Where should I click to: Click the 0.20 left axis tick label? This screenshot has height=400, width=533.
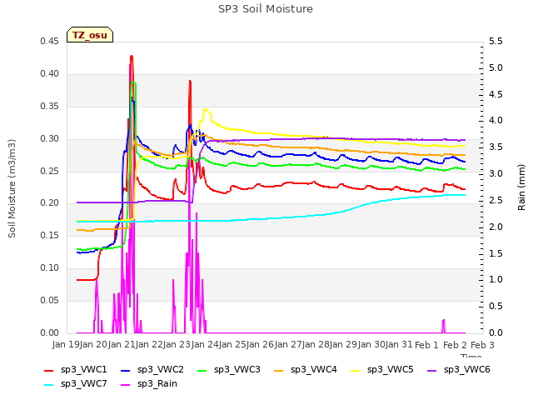[x=49, y=203]
